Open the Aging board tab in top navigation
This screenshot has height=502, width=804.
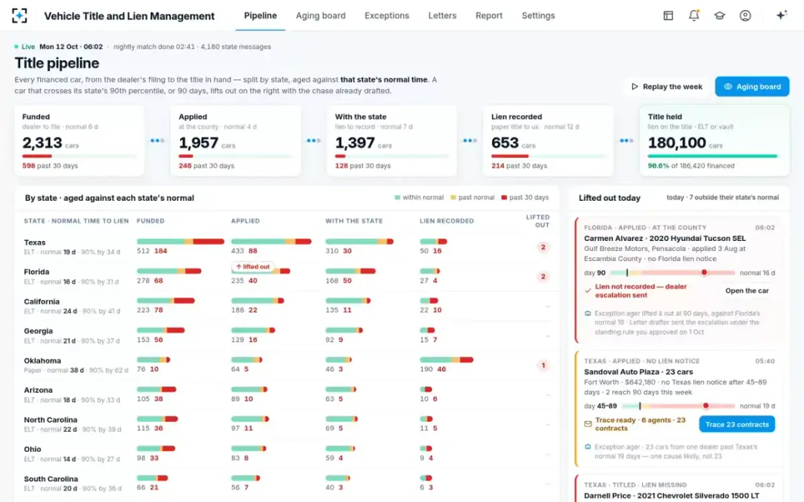coord(321,15)
